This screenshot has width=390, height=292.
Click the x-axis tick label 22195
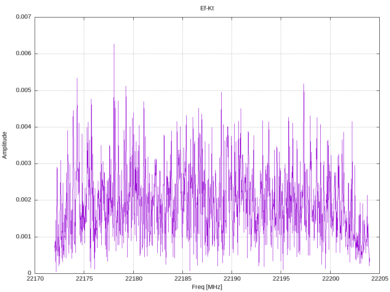281,279
